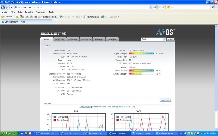The height and width of the screenshot is (136, 218).
Task: Open Galeria do Web Slice dropdown
Action: 71,17
